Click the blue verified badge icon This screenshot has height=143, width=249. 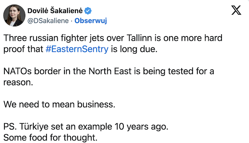pos(88,11)
